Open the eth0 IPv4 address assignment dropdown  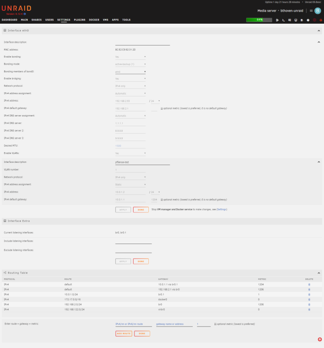(130, 93)
